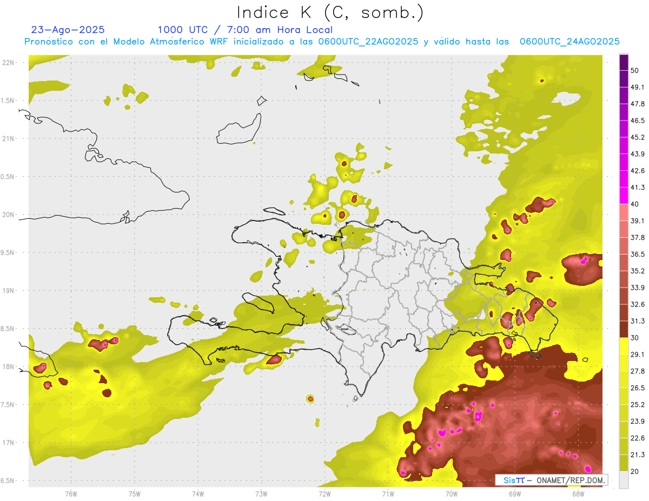The width and height of the screenshot is (649, 501).
Task: Pick the grey swatch below 20
Action: point(624,480)
